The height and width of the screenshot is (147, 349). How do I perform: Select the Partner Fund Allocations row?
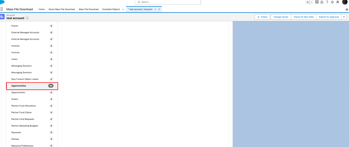tap(32, 106)
